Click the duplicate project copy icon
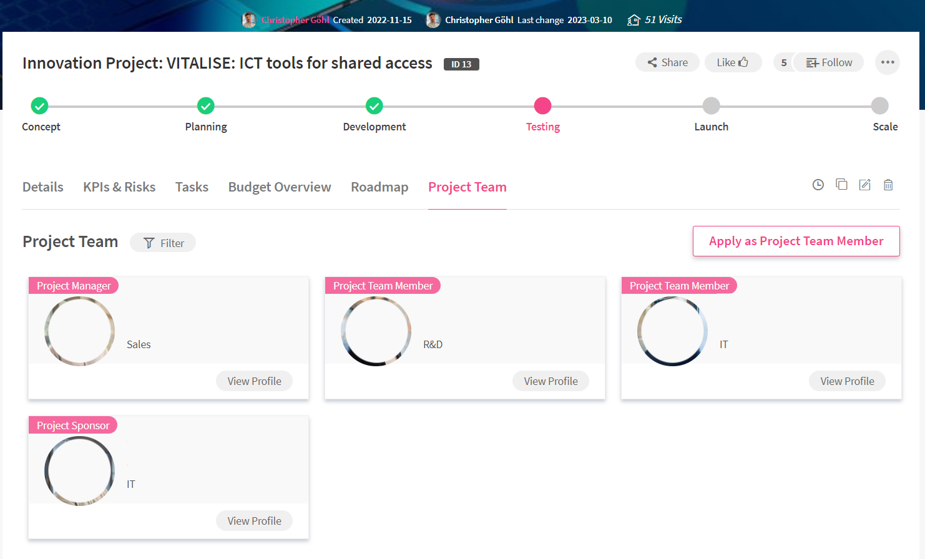 tap(841, 185)
